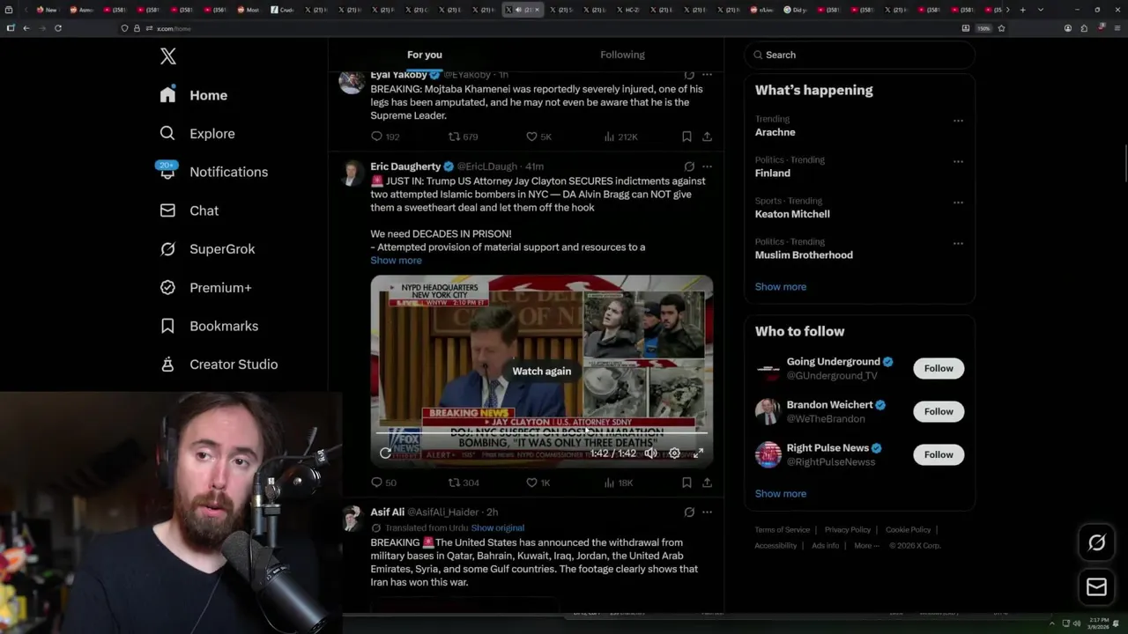Switch to the Following tab

pyautogui.click(x=622, y=55)
